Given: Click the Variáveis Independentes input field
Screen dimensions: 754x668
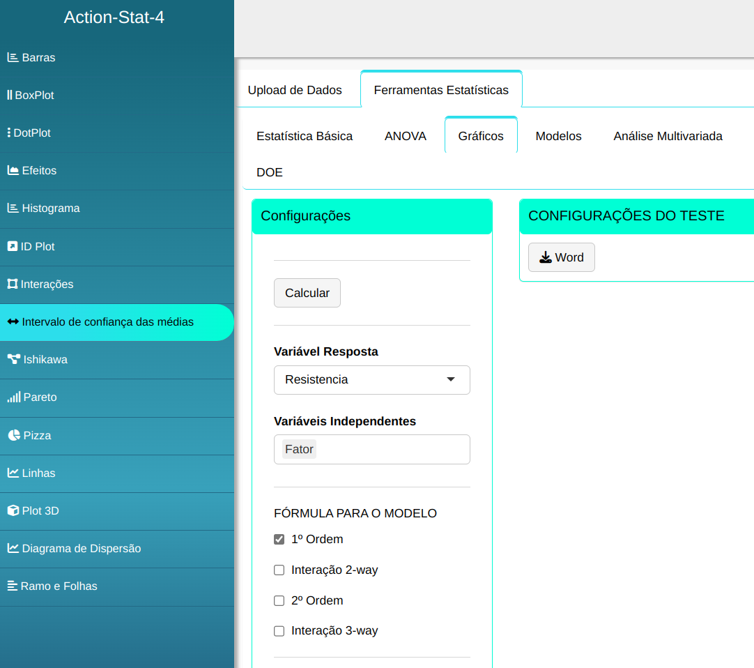Looking at the screenshot, I should pyautogui.click(x=390, y=450).
